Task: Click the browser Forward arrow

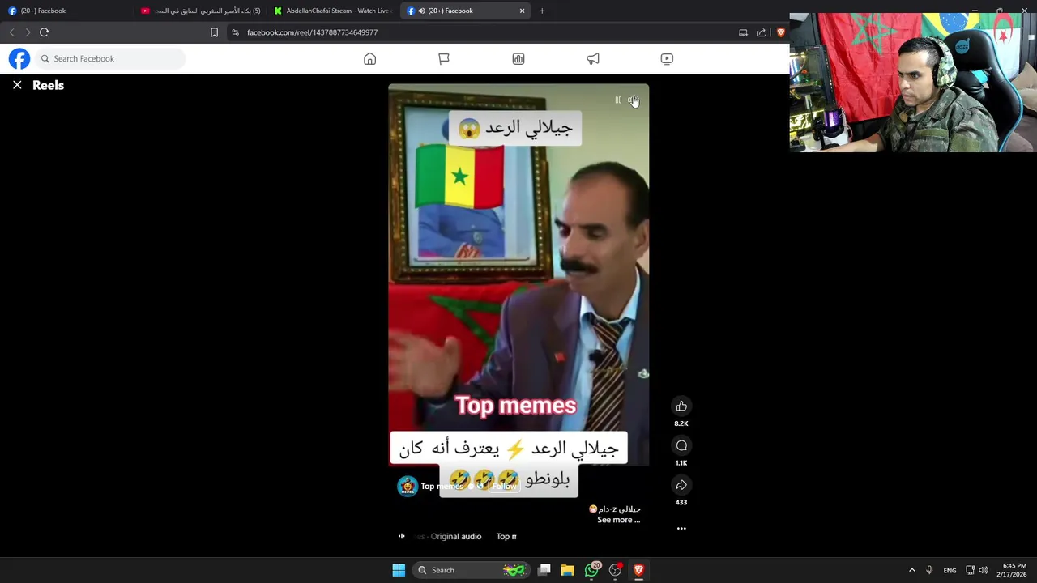Action: point(27,32)
